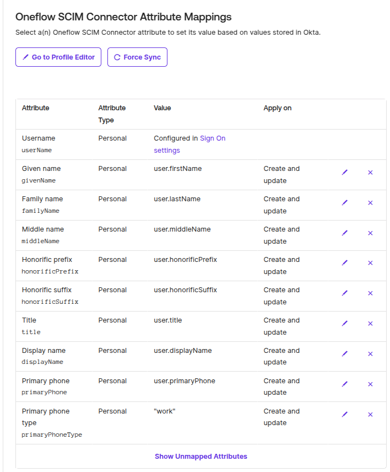The height and width of the screenshot is (472, 390).
Task: Delete the Honorific prefix mapping
Action: [x=370, y=263]
